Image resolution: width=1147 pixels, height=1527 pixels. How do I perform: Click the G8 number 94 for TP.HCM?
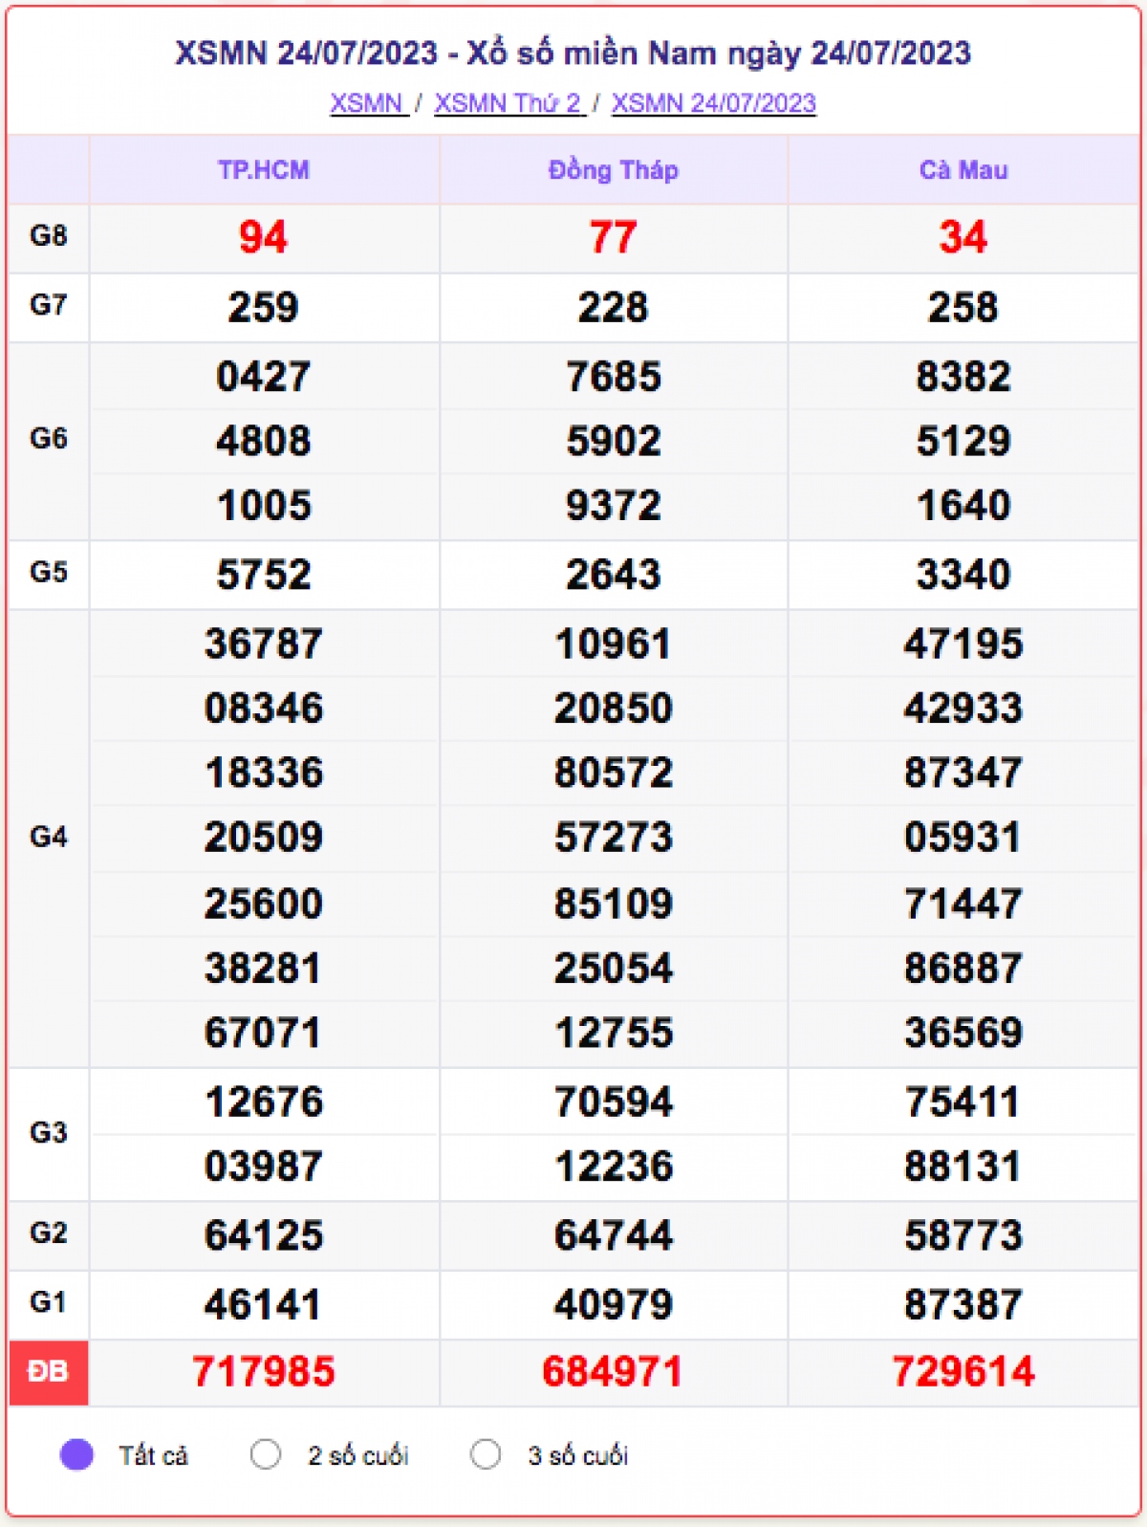[264, 237]
